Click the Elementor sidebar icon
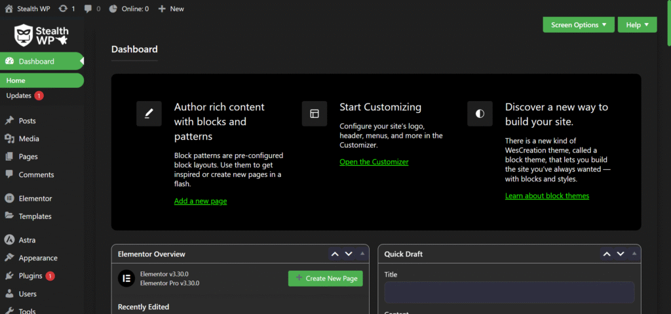 9,199
